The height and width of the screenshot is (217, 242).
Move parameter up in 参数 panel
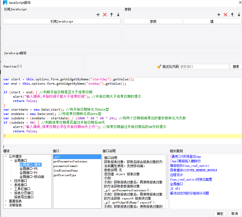tap(232, 15)
